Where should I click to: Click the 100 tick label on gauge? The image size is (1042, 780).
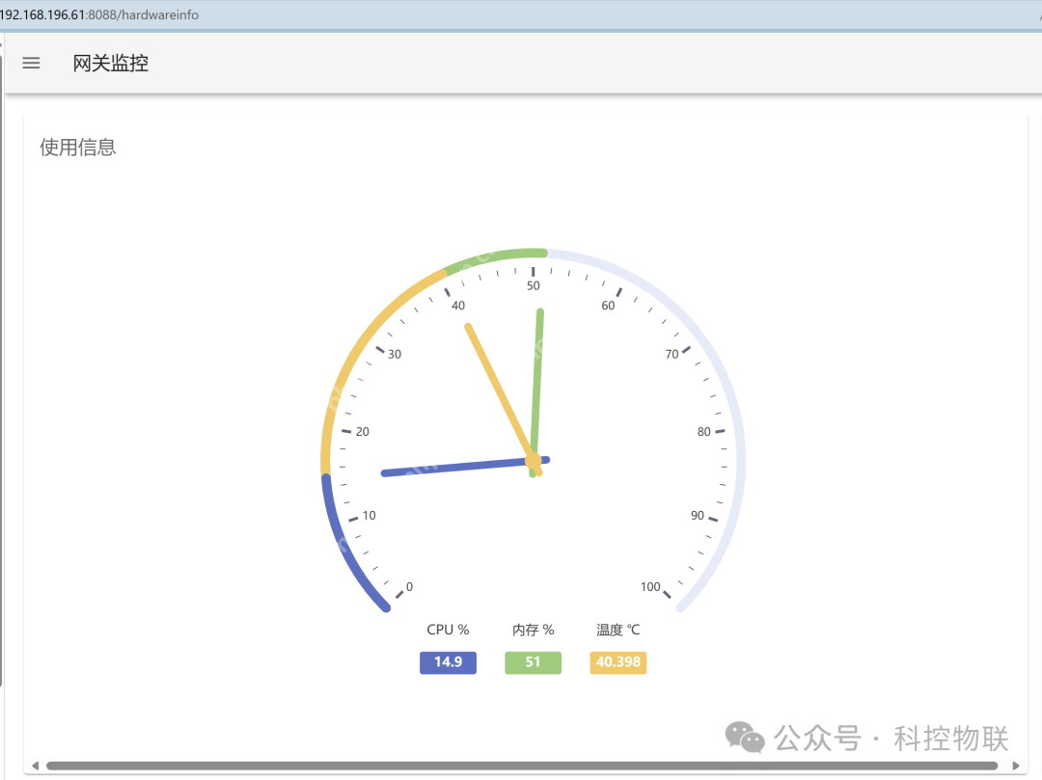pos(650,587)
